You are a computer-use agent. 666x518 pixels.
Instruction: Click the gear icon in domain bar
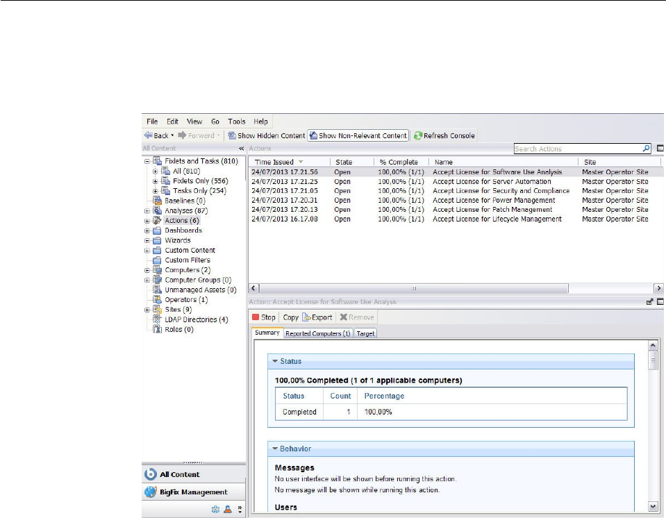click(x=215, y=509)
